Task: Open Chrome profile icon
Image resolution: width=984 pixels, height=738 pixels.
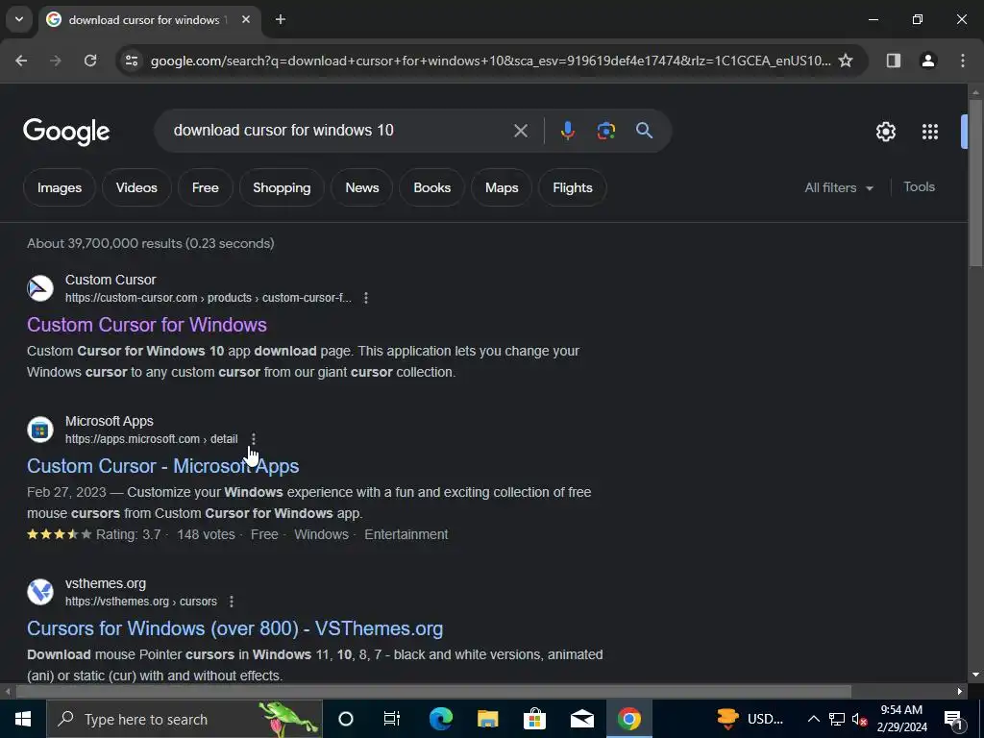Action: pos(928,61)
